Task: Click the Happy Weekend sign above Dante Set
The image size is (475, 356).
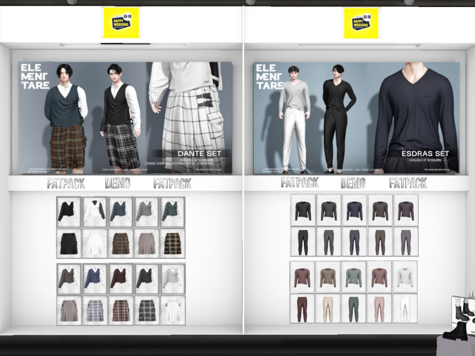Action: [121, 23]
